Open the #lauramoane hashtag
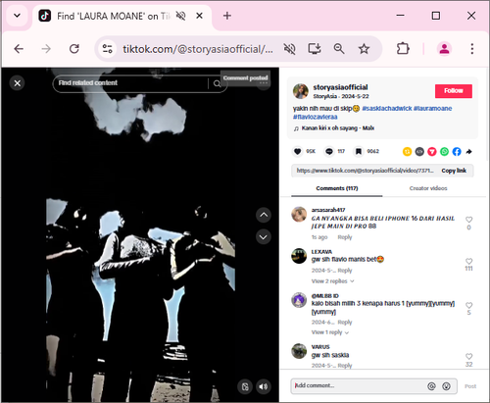 click(433, 109)
